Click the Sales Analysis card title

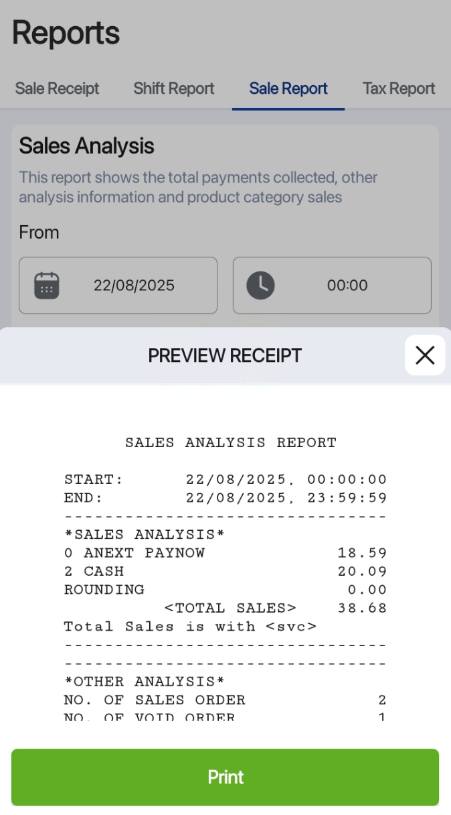click(x=86, y=146)
